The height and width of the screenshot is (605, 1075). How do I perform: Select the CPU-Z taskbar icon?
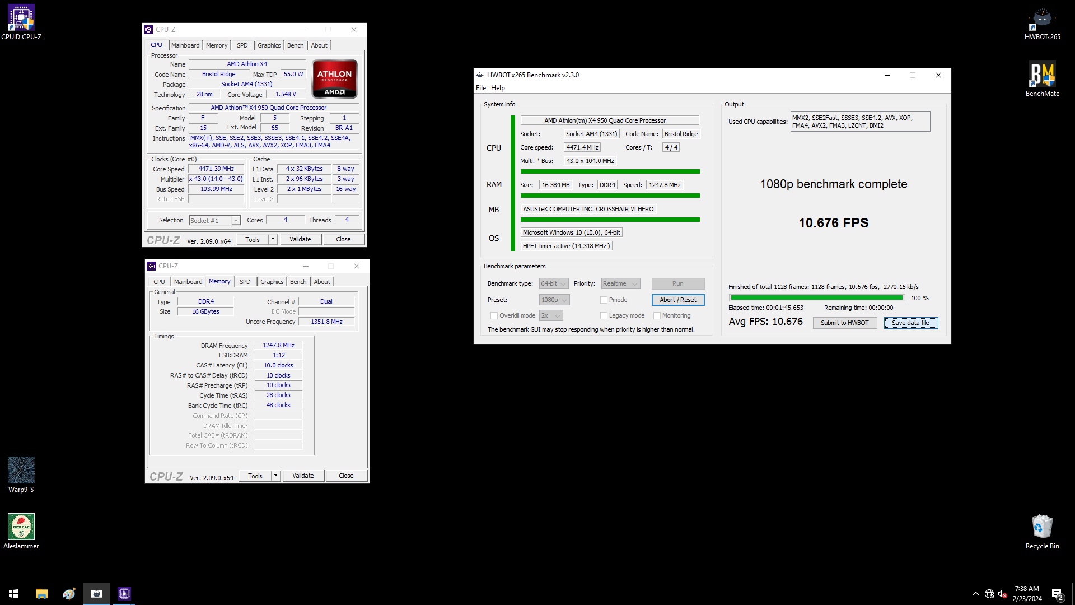point(124,594)
